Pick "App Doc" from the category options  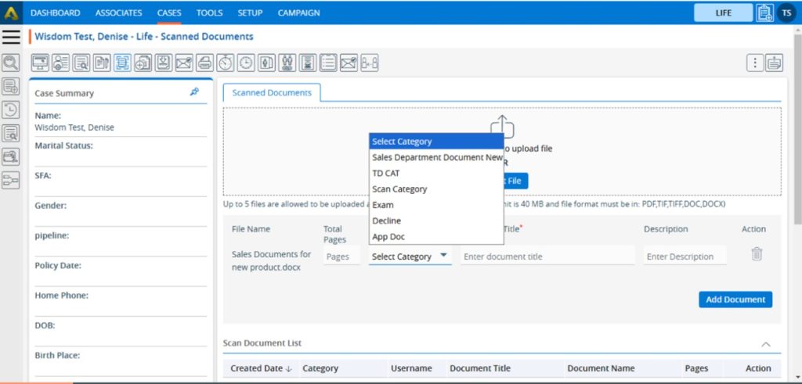pos(388,237)
